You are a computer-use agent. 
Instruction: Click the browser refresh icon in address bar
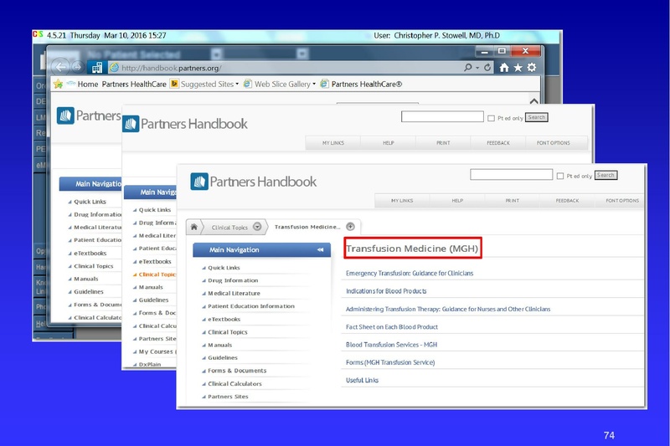(x=487, y=67)
